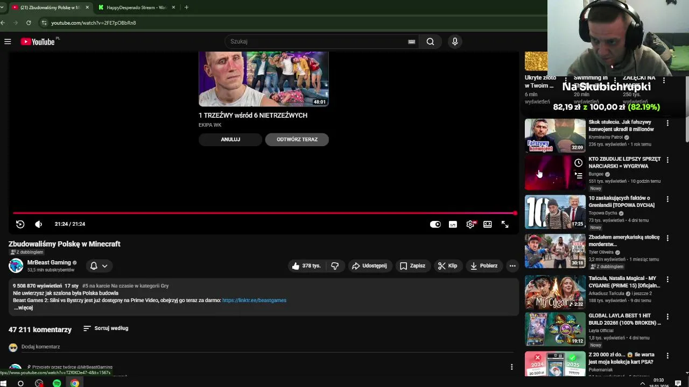Open menu for GLOBAL LAYLA video

click(667, 317)
